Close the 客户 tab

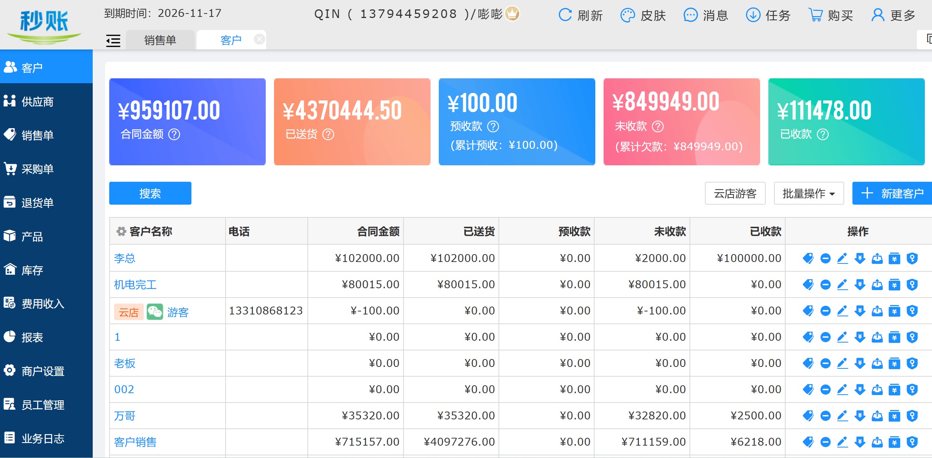pos(259,39)
